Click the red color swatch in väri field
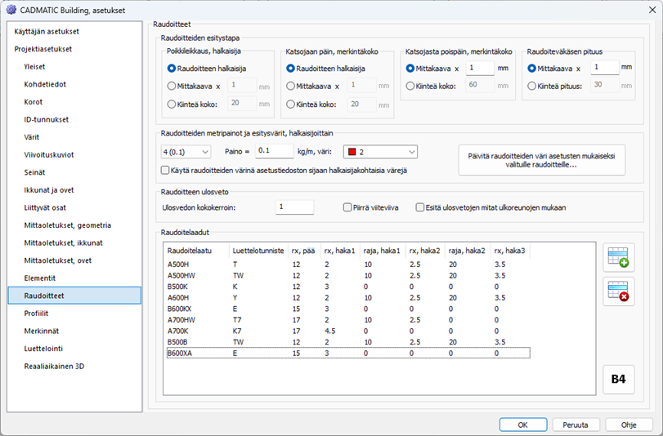The image size is (663, 436). pyautogui.click(x=351, y=151)
